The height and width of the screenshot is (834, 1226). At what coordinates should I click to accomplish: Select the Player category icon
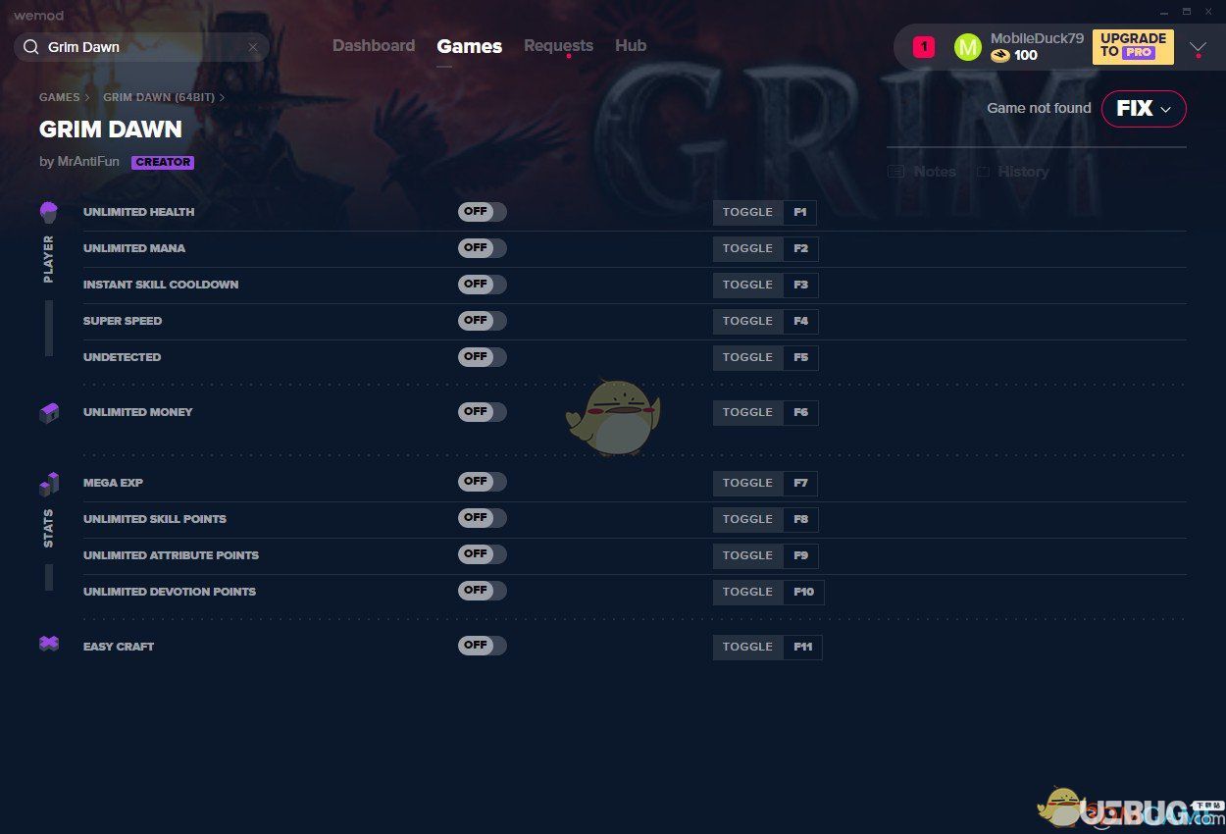[x=48, y=212]
